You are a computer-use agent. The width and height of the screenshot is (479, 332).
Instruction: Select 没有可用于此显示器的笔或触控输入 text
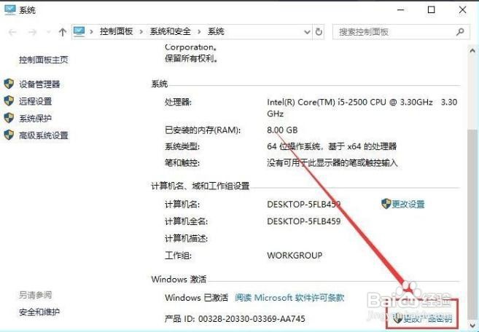pyautogui.click(x=332, y=162)
